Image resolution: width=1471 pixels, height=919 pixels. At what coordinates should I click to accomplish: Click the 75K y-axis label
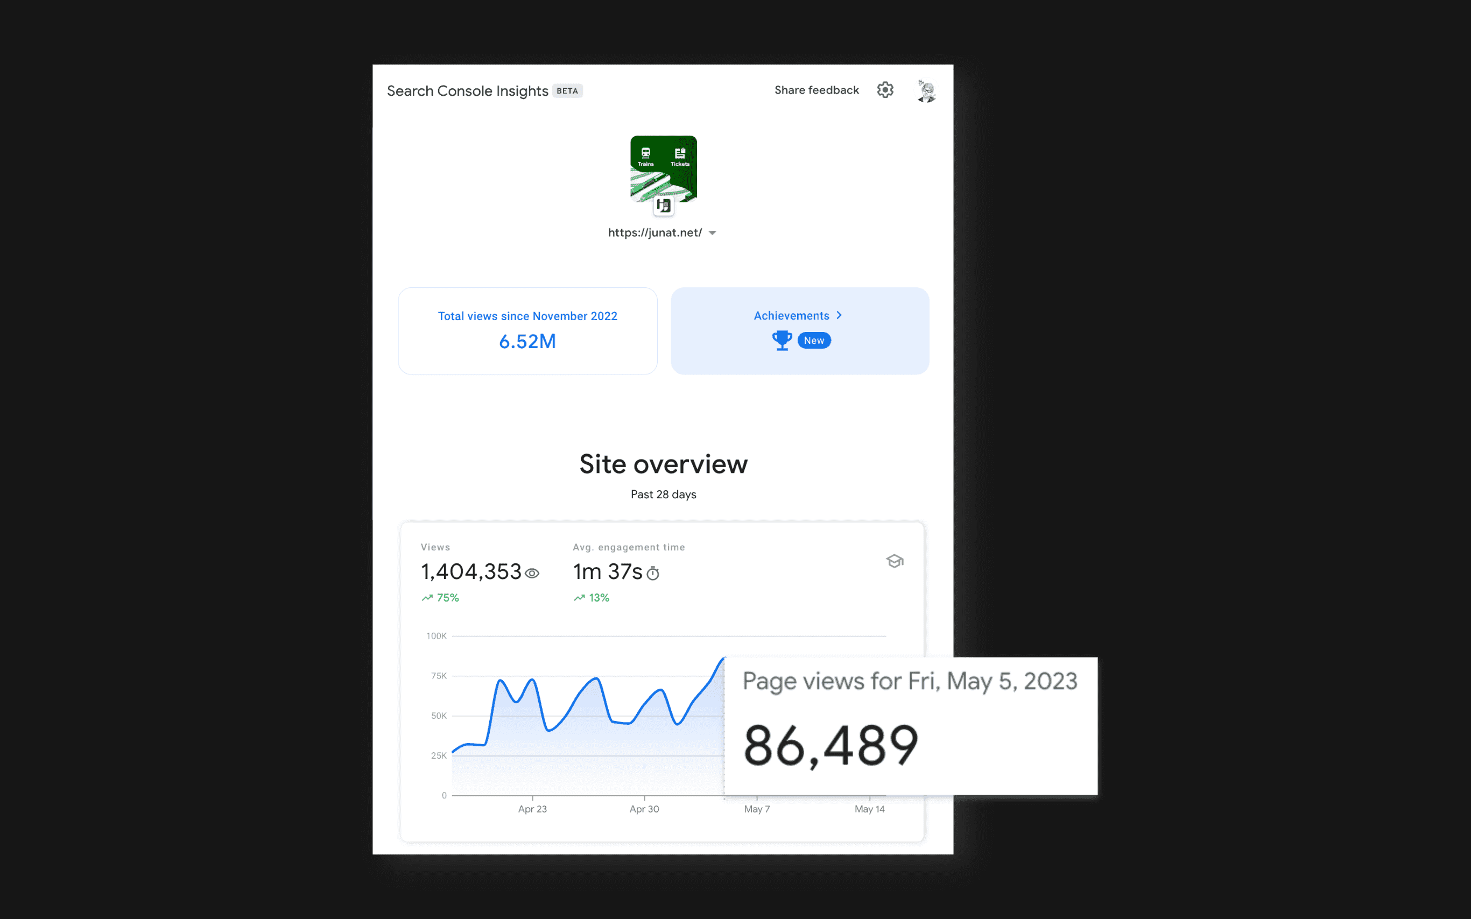point(439,676)
